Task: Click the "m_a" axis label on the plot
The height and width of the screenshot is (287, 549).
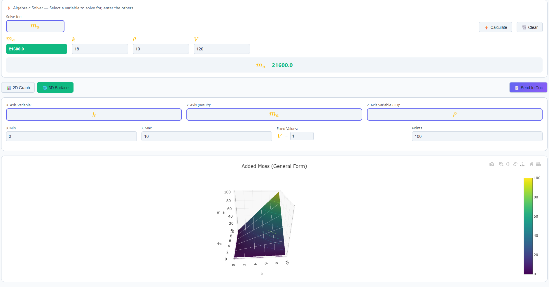Action: click(x=221, y=212)
